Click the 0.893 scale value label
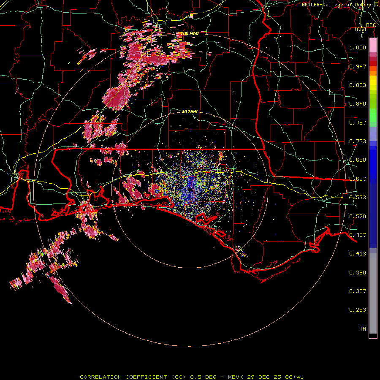This screenshot has height=380, width=380. tap(358, 85)
